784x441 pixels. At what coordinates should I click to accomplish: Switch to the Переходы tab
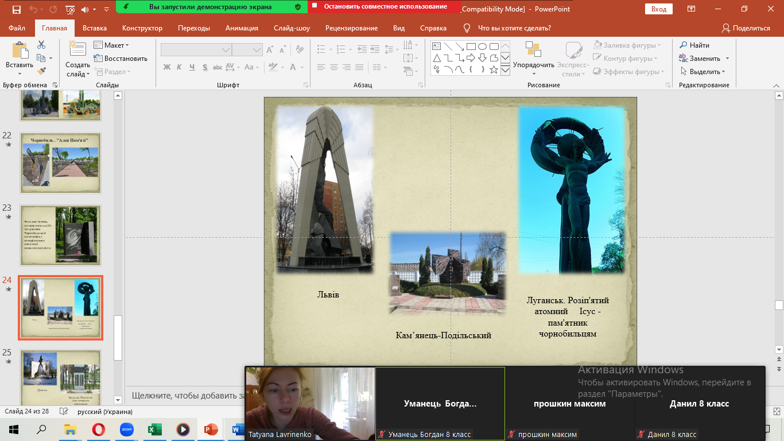(194, 28)
